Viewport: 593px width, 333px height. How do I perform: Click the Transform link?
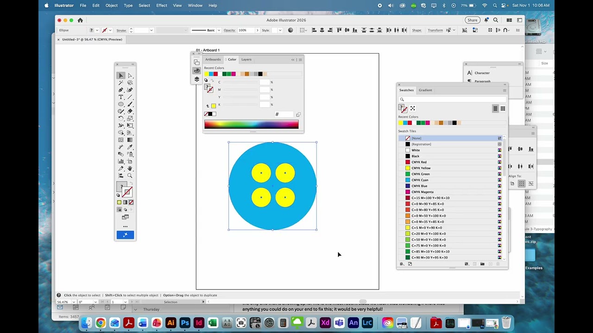point(435,31)
